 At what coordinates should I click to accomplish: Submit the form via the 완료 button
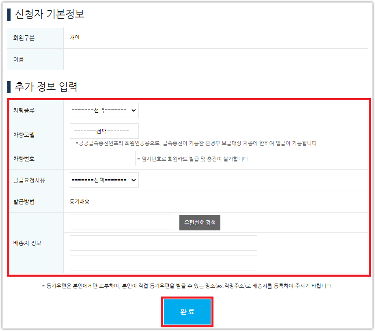click(x=187, y=312)
